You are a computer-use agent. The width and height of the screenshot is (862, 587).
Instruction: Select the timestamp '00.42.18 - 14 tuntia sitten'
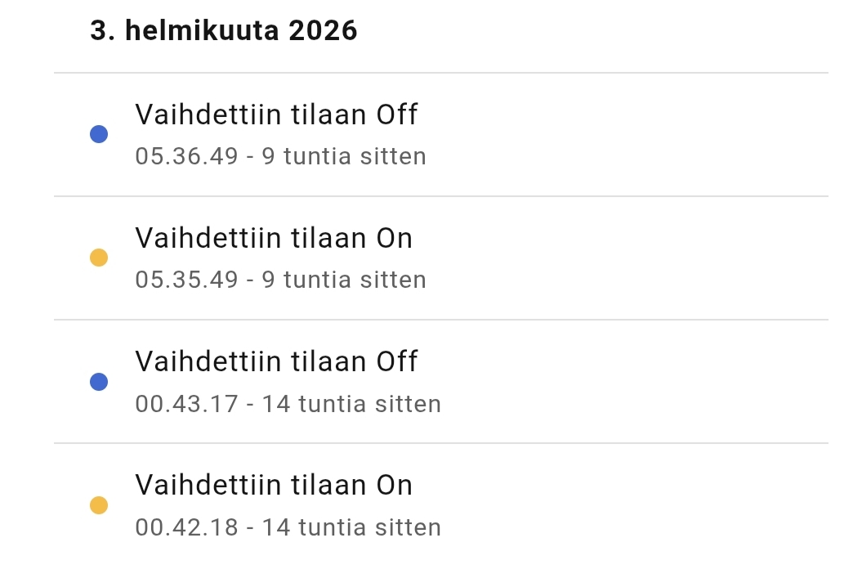coord(288,527)
